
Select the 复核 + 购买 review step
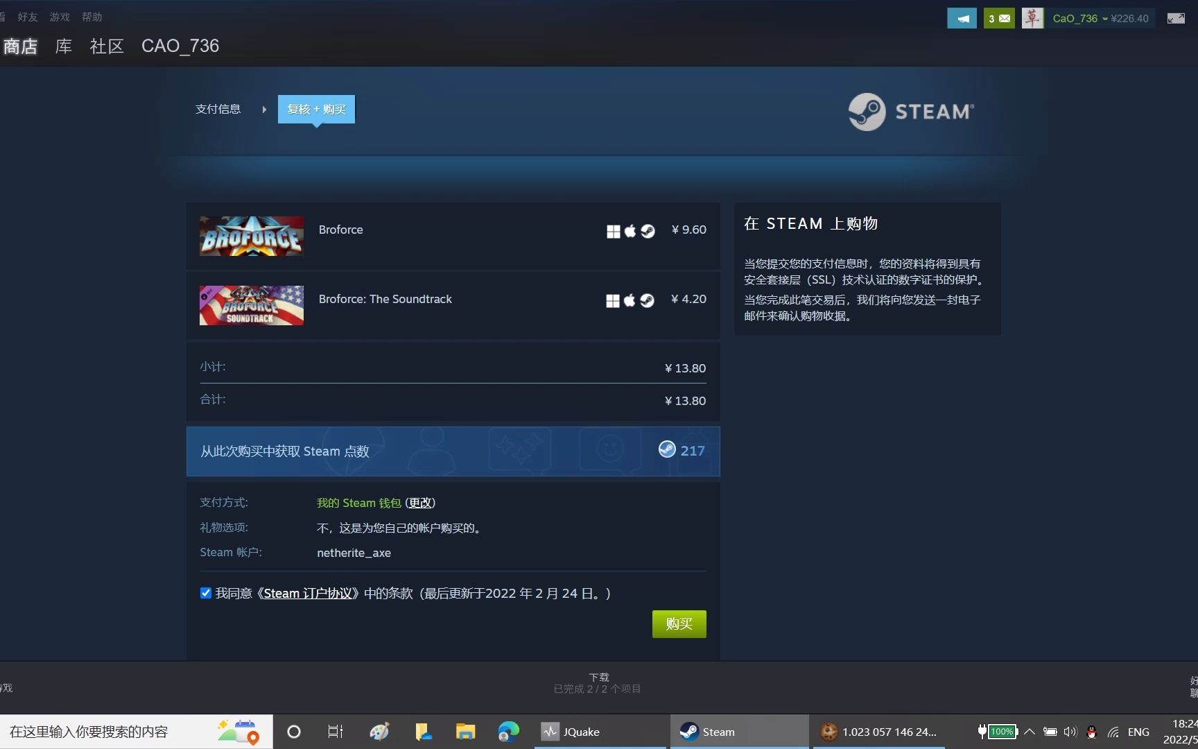tap(316, 109)
